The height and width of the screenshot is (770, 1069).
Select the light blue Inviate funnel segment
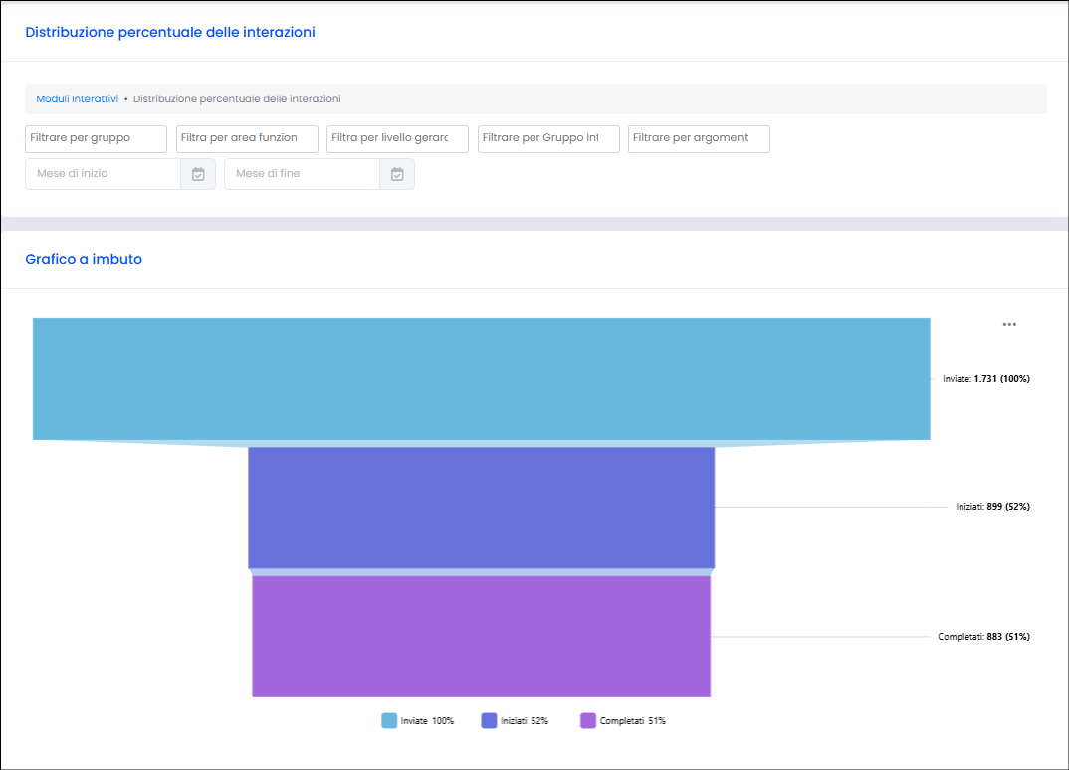click(482, 379)
